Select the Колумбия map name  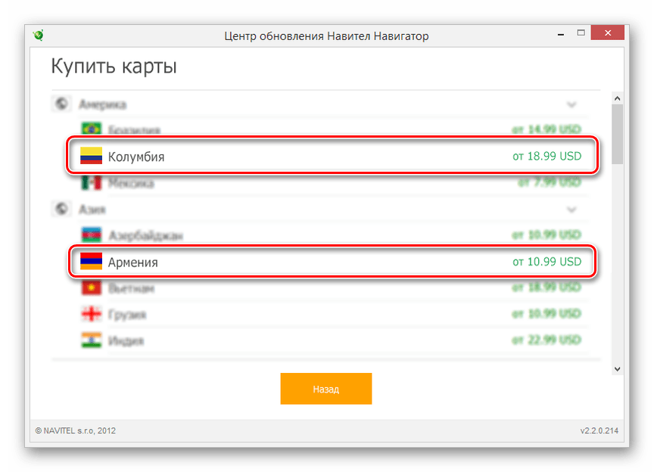click(x=136, y=157)
